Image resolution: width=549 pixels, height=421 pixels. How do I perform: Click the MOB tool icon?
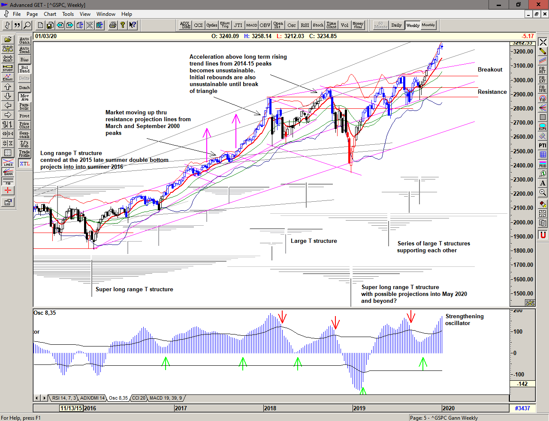tap(543, 164)
